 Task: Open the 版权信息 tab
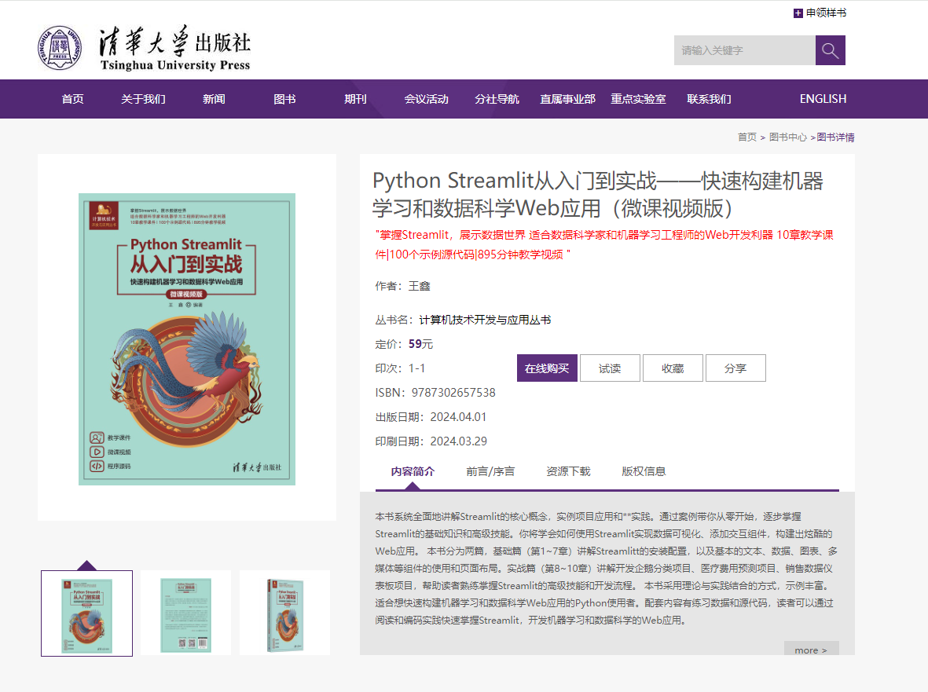(x=644, y=471)
